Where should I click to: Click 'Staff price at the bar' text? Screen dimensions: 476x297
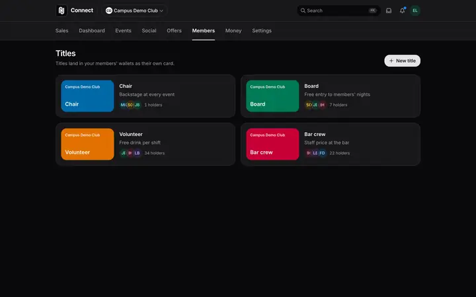[327, 143]
